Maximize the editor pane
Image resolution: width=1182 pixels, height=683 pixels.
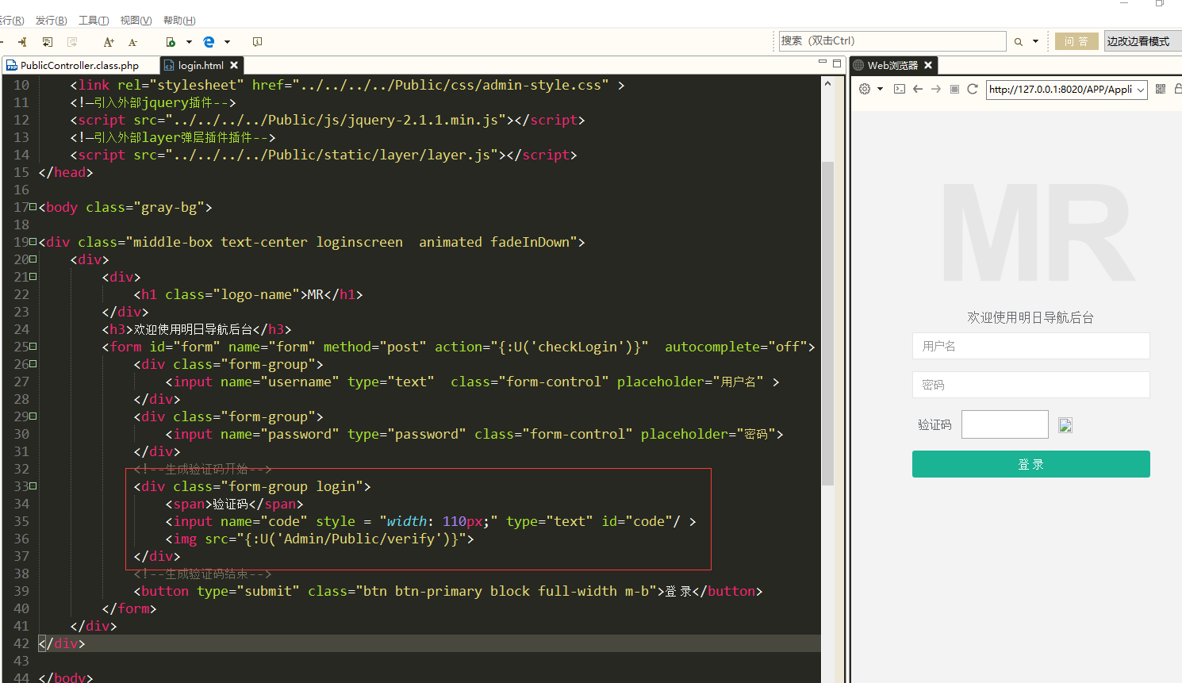pos(837,63)
